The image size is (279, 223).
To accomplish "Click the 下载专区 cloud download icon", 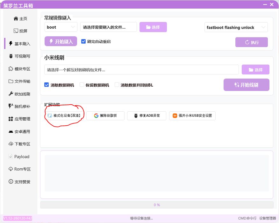I will (x=11, y=144).
